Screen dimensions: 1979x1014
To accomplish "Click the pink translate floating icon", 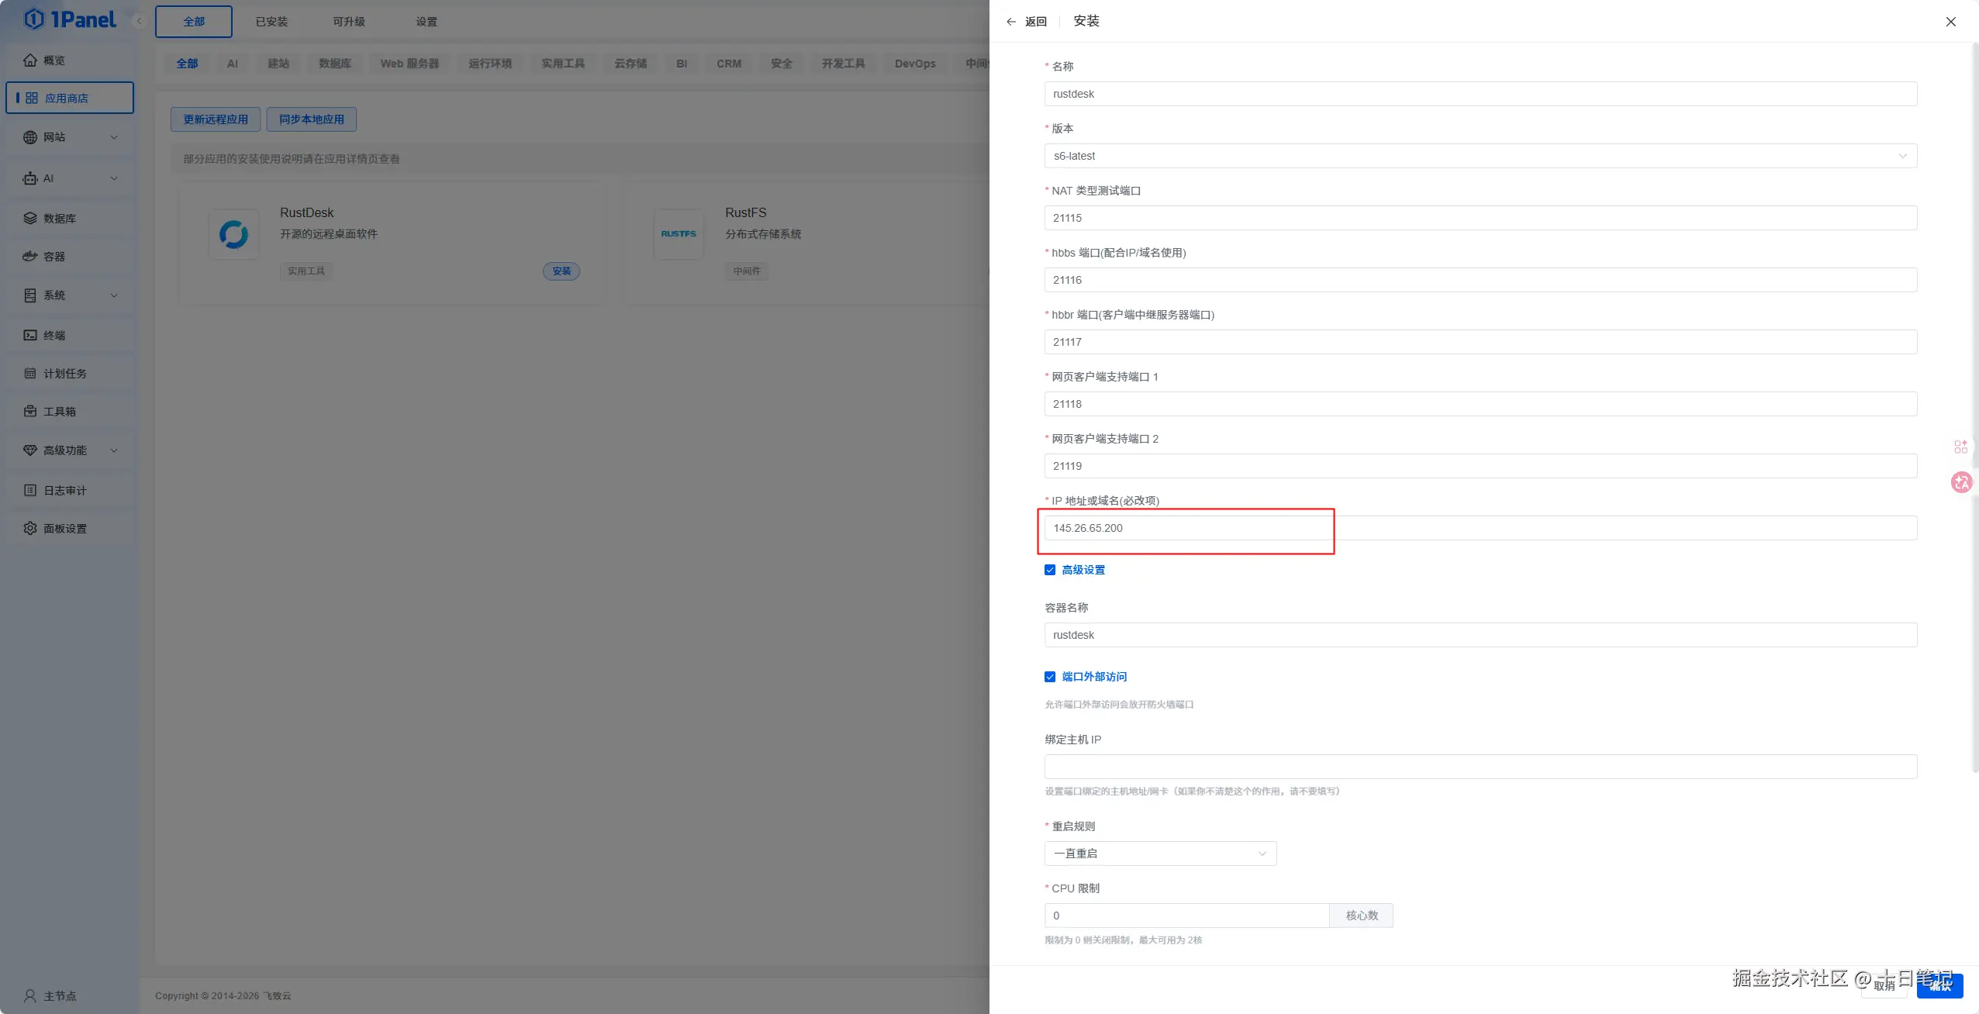I will (1961, 482).
